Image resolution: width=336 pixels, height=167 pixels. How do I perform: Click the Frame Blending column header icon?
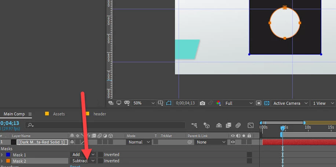[94, 136]
